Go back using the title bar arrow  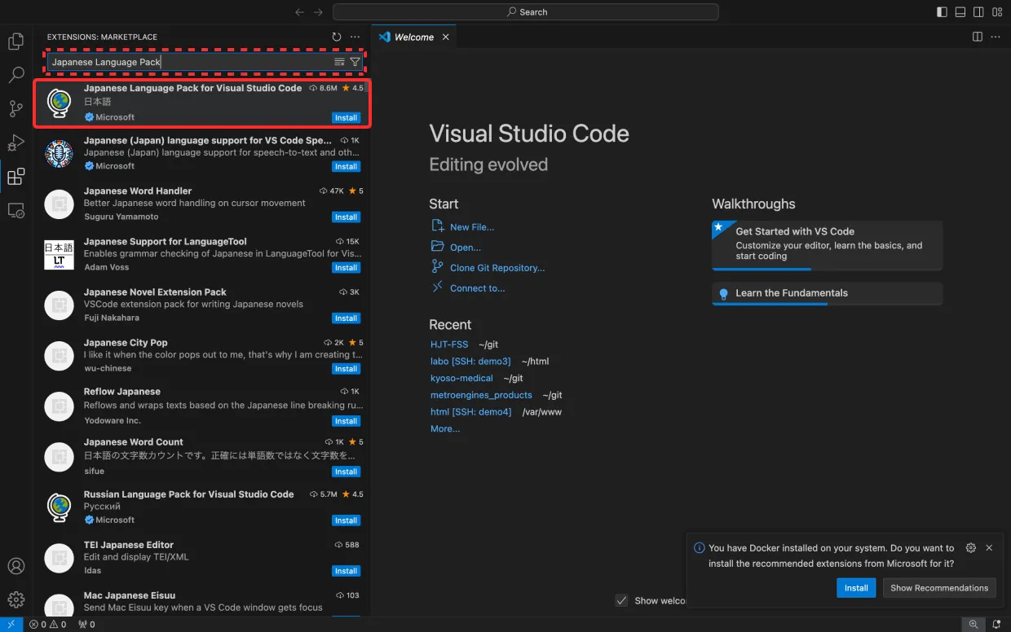point(300,12)
